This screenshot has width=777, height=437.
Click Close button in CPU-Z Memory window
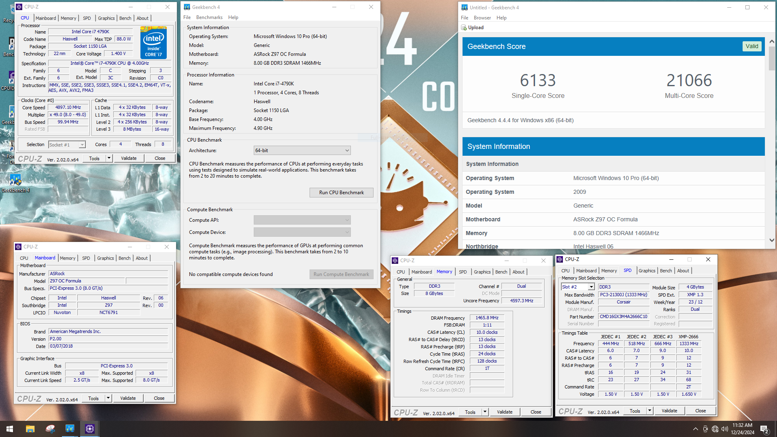coord(536,412)
